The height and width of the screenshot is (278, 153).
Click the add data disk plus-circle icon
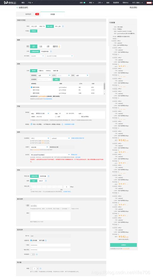(x=32, y=124)
